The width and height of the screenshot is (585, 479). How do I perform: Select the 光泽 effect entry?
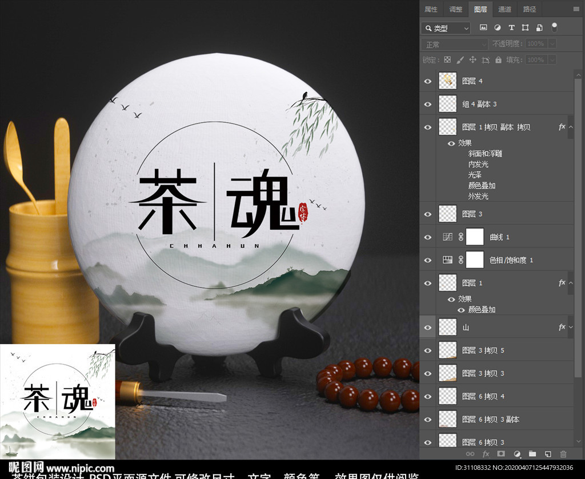(475, 175)
